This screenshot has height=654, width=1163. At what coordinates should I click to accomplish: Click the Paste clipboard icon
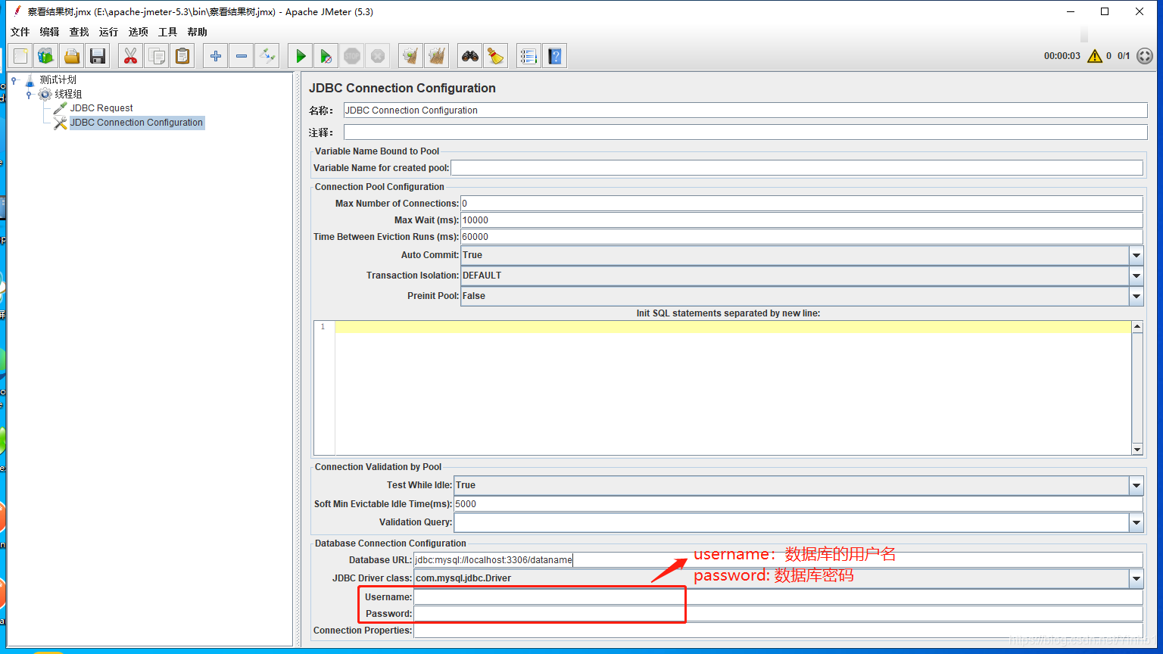point(182,56)
